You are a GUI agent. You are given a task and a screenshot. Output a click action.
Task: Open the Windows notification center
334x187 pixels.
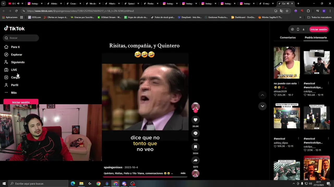329,184
